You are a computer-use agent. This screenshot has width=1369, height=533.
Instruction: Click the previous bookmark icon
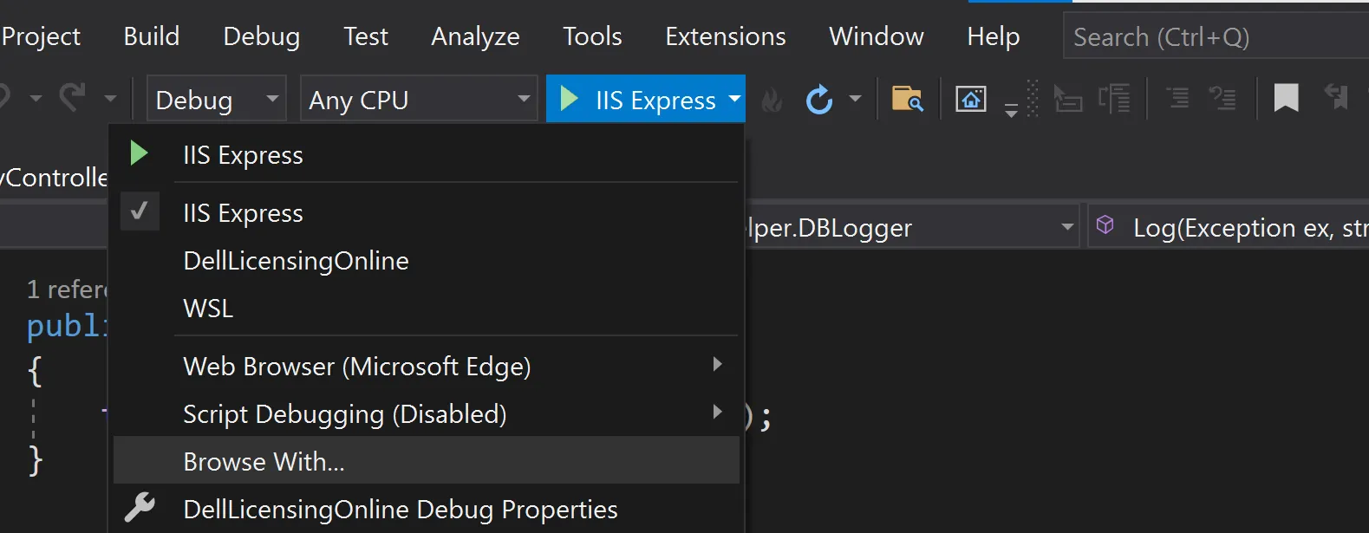pos(1336,98)
